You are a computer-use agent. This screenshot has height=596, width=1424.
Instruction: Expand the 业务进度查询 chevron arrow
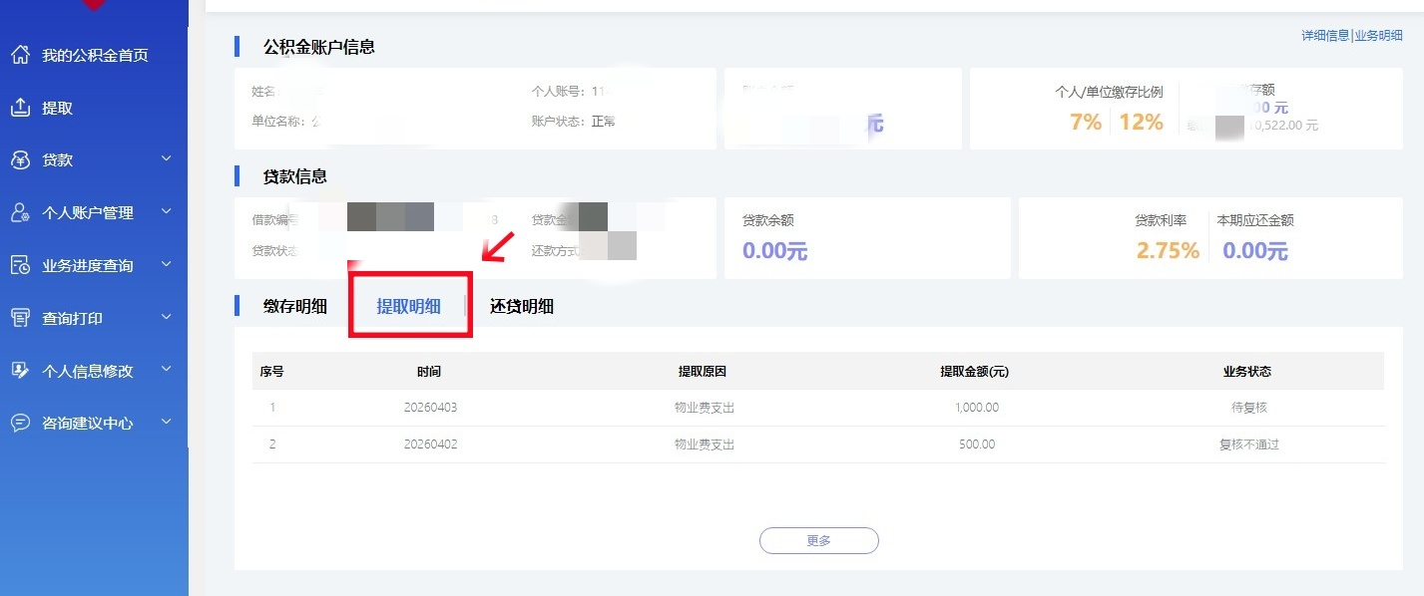[x=167, y=264]
